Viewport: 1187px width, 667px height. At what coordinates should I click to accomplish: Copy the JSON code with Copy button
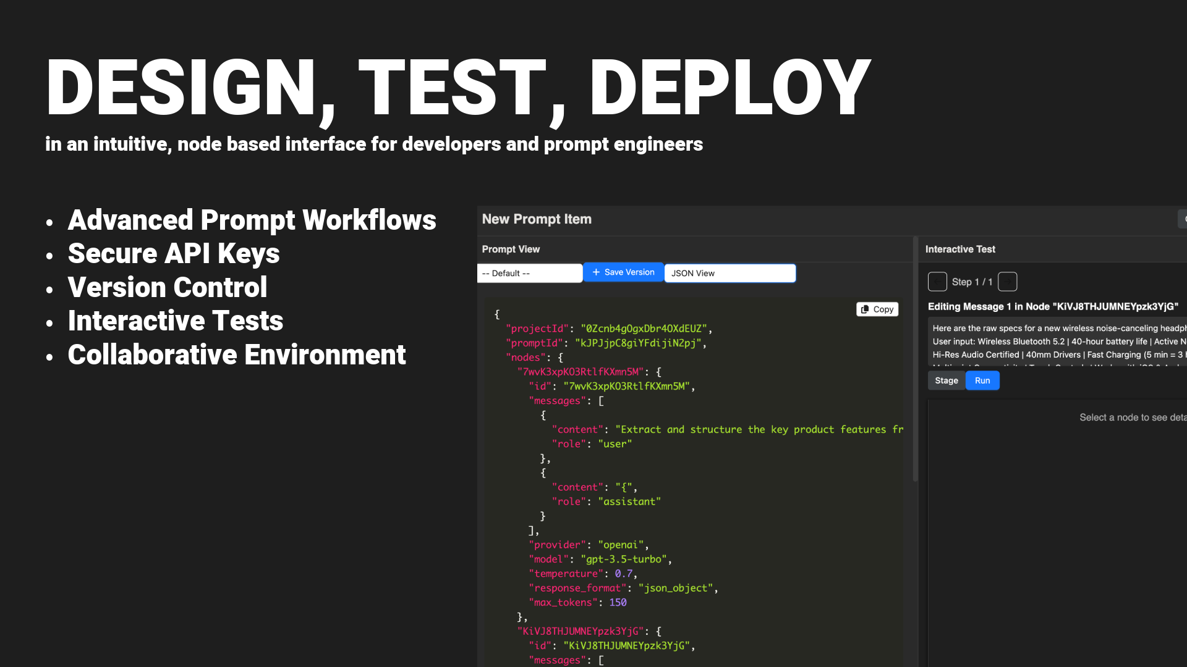click(x=877, y=309)
